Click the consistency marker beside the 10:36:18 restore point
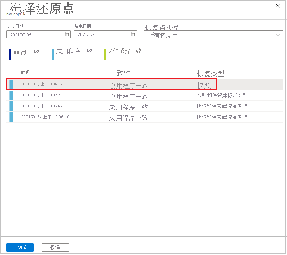Screen dimensions: 287x255 tap(11, 117)
